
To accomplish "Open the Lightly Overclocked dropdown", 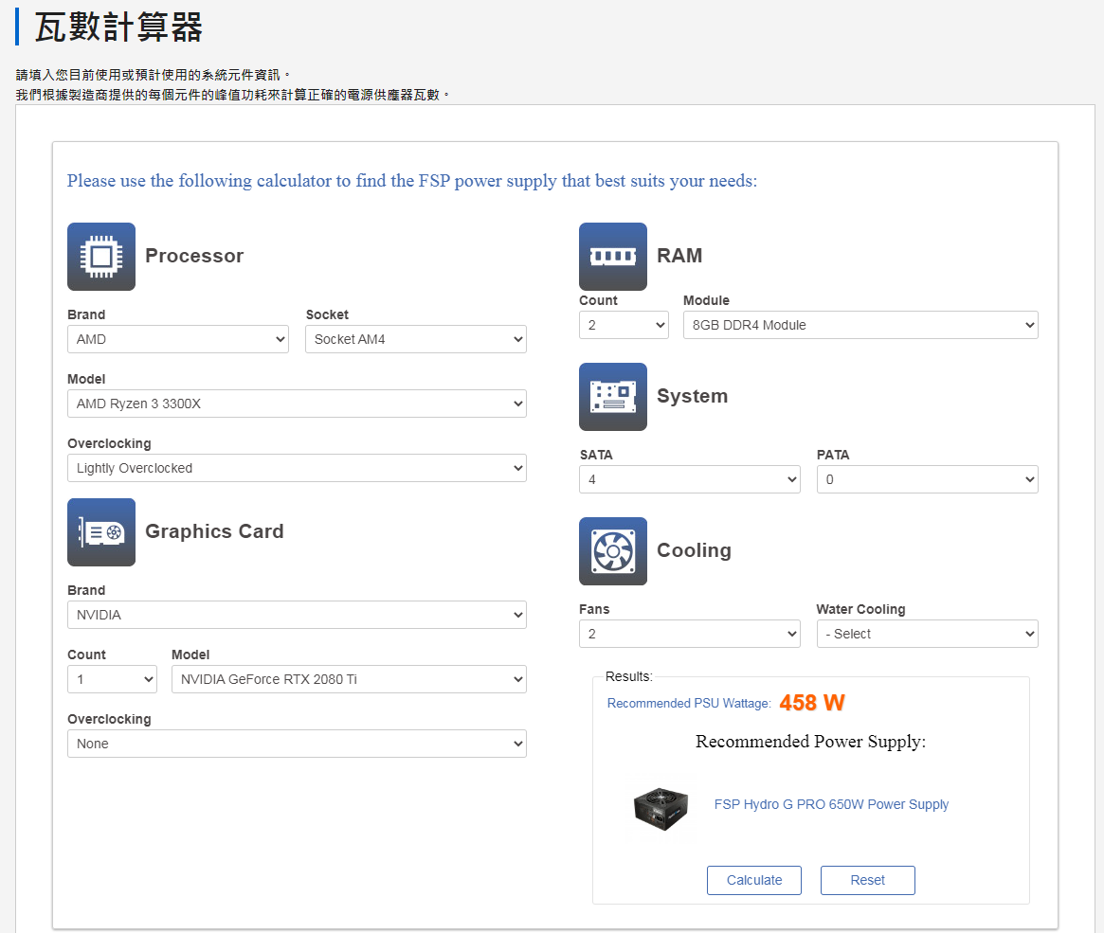I will pos(298,468).
